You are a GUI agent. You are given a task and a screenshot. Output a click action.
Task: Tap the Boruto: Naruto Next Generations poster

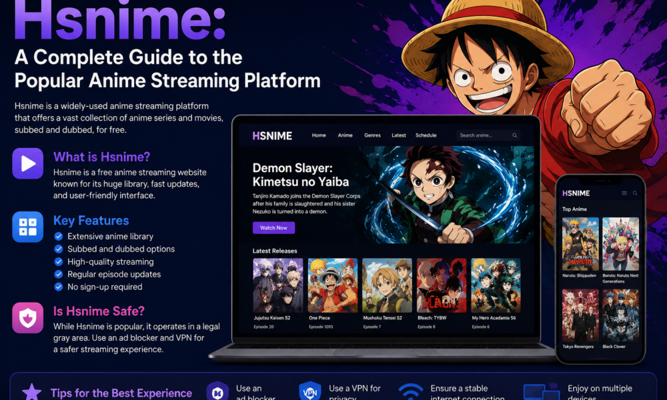click(620, 244)
